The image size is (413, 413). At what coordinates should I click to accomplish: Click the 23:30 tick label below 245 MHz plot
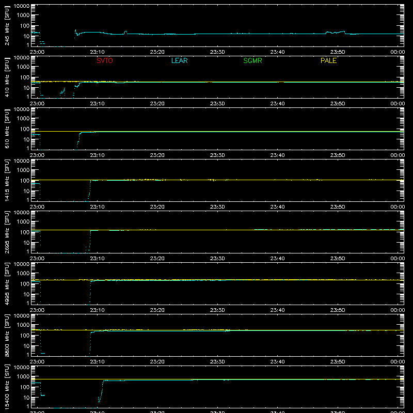[x=217, y=52]
